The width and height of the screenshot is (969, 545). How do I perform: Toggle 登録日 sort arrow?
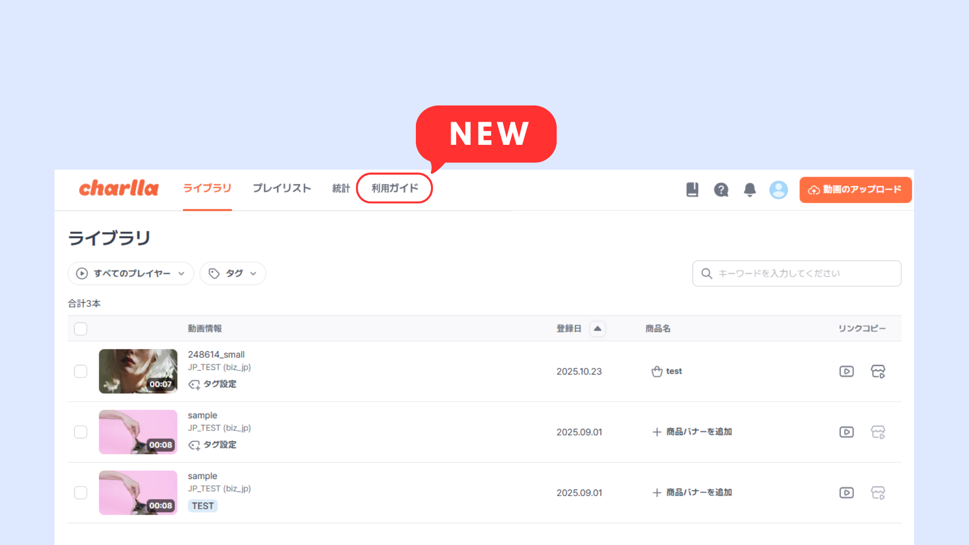(597, 329)
